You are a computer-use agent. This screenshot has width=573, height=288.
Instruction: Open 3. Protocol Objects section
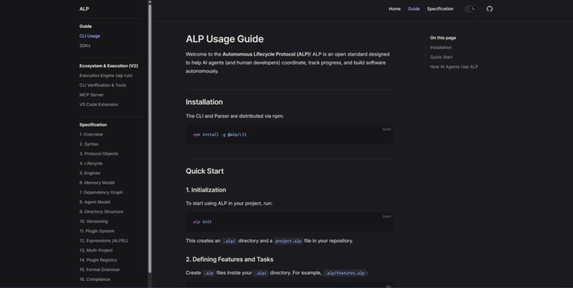pyautogui.click(x=99, y=154)
